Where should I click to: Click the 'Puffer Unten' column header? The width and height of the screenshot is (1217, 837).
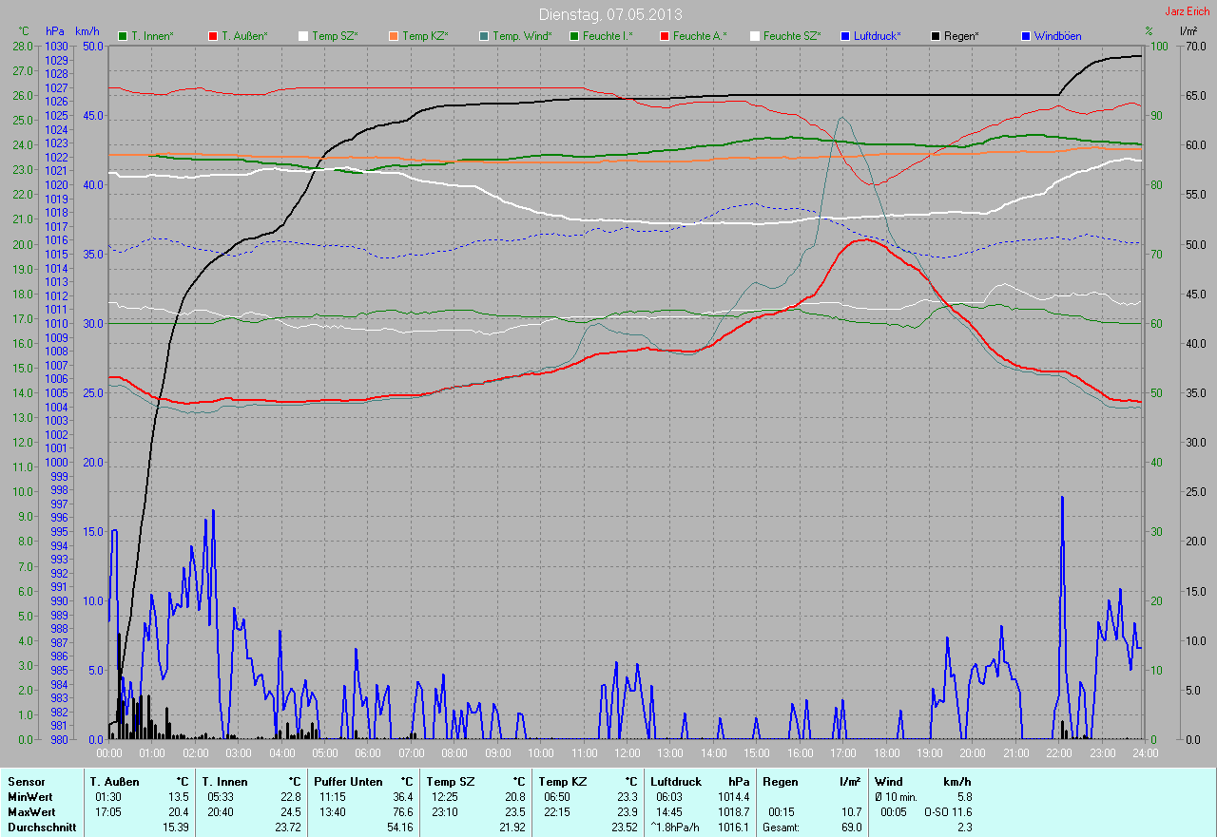coord(348,781)
